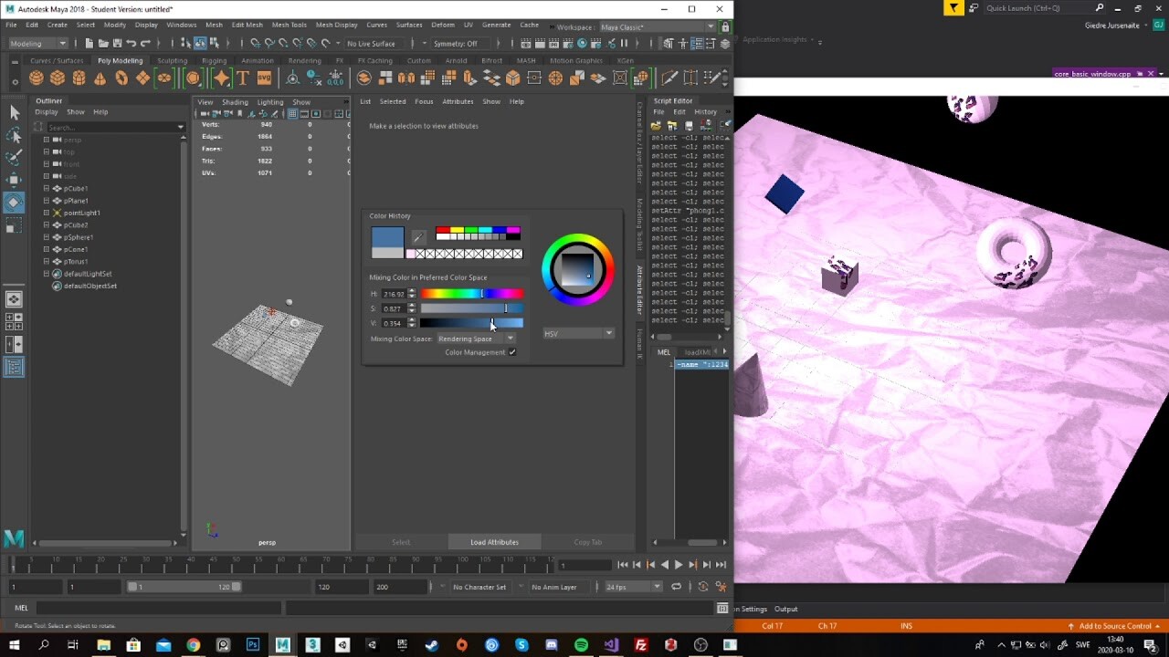Click the SVG tool shelf icon
The height and width of the screenshot is (657, 1169).
coord(264,78)
